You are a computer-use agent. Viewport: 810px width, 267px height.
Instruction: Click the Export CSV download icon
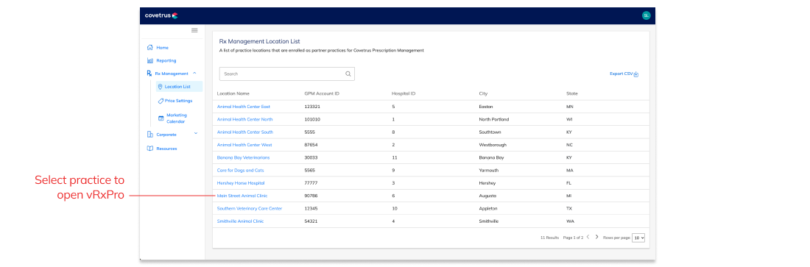(636, 74)
